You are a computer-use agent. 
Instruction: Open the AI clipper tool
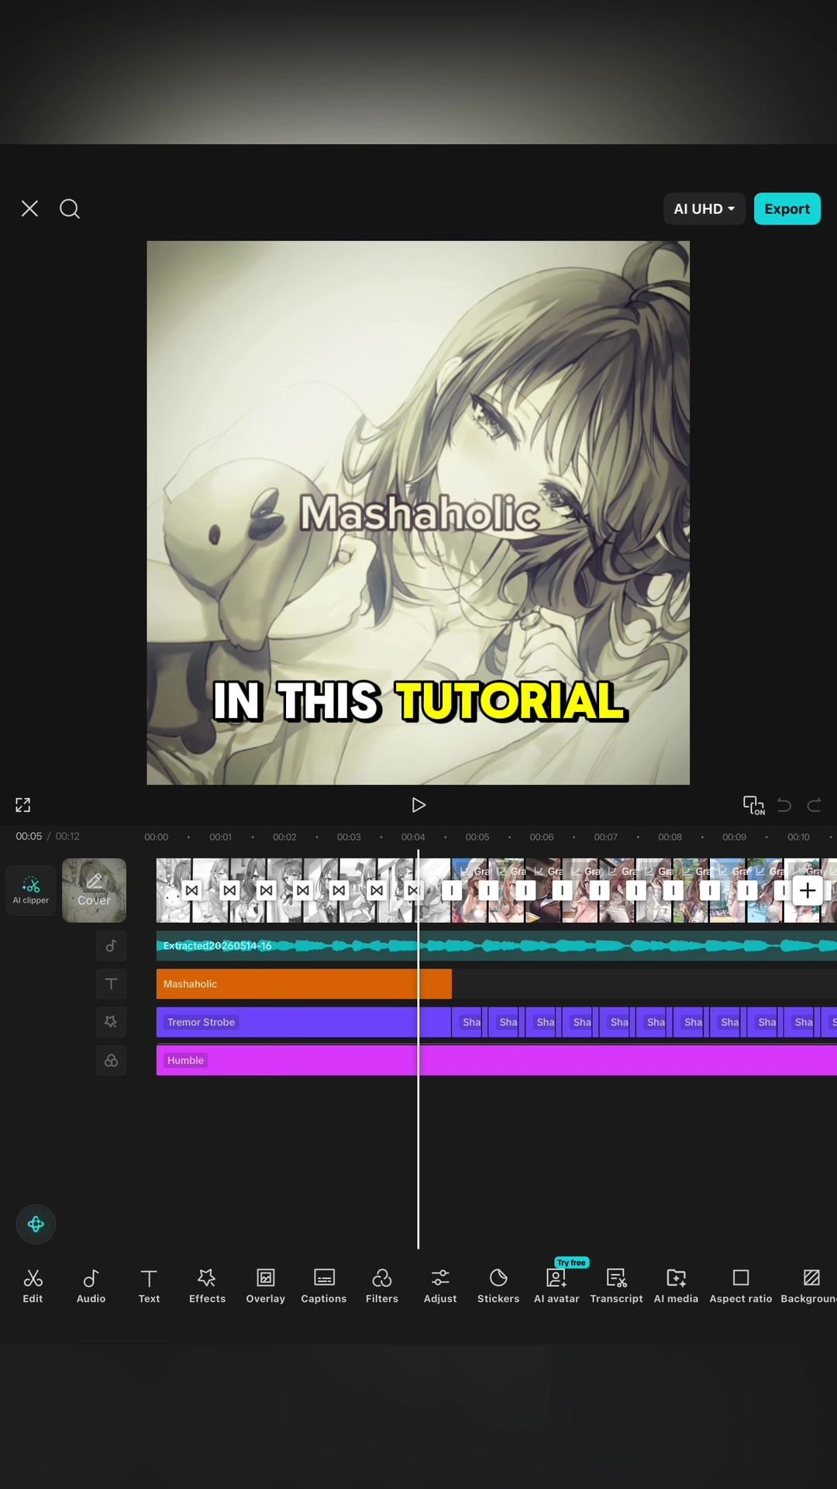pos(31,890)
